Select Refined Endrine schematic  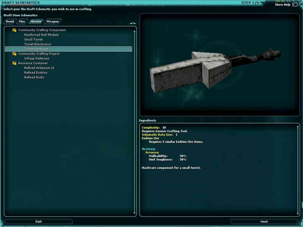pos(36,73)
